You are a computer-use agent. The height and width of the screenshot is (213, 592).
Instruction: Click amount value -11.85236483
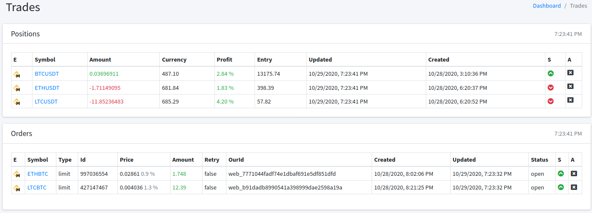[x=106, y=102]
